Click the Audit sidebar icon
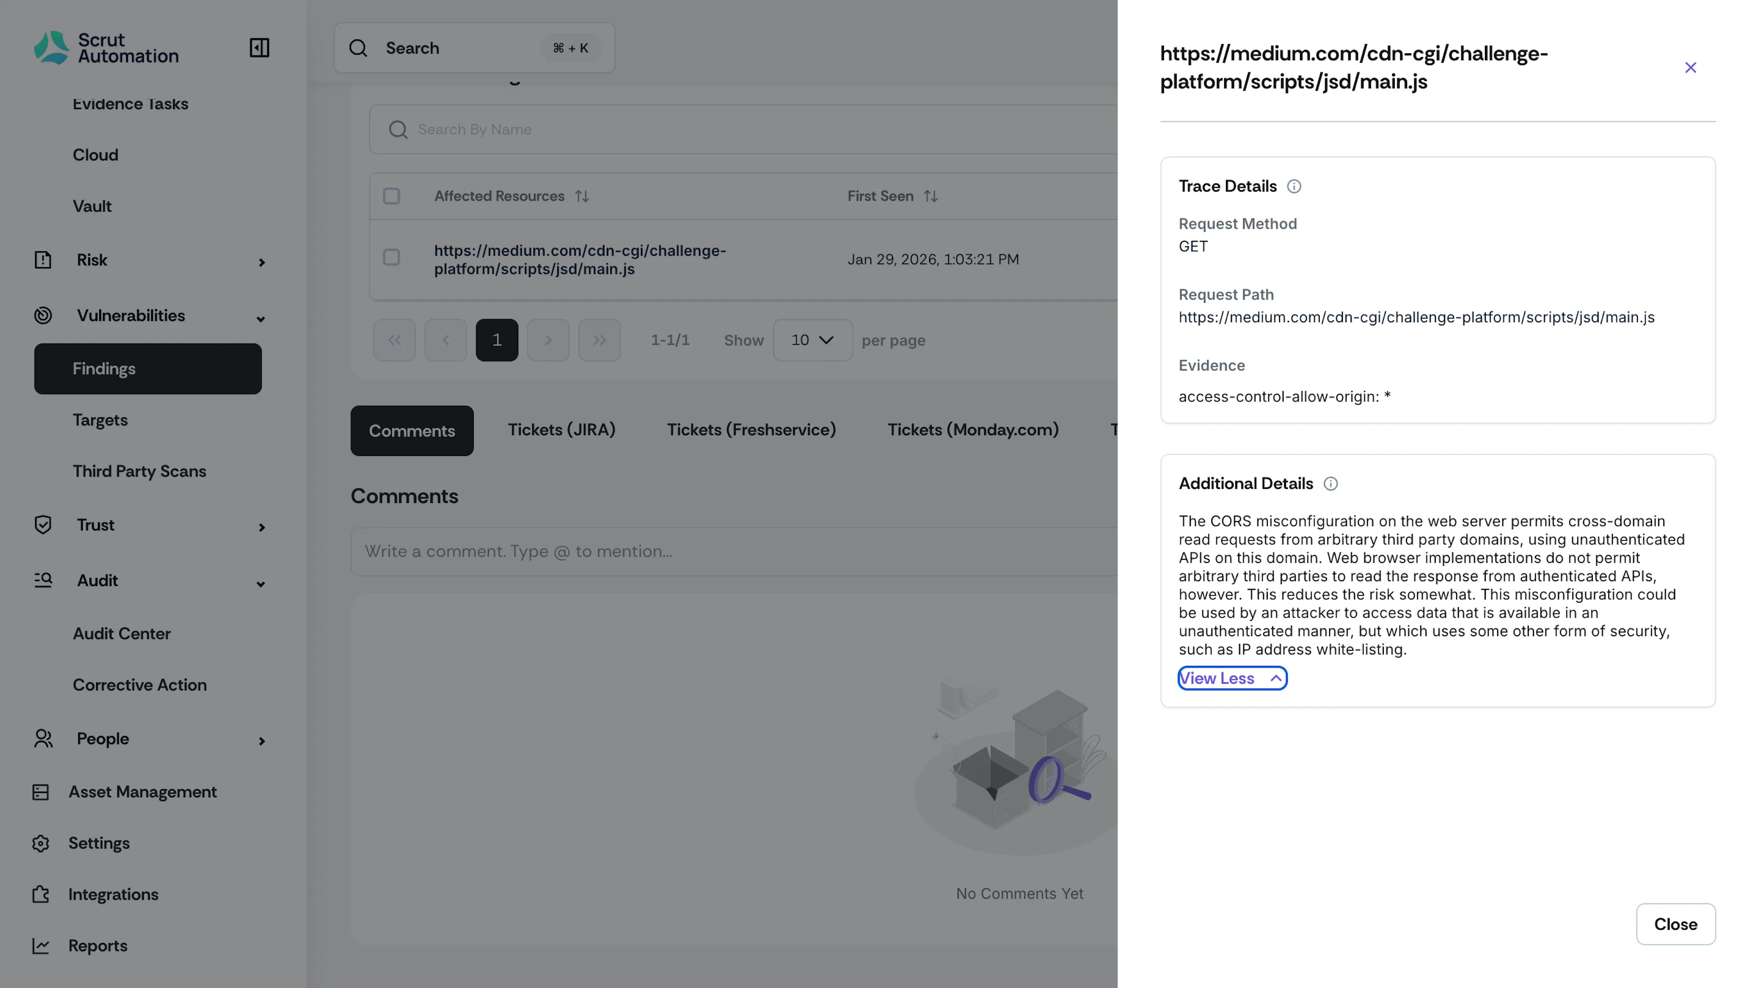The width and height of the screenshot is (1748, 988). 43,580
